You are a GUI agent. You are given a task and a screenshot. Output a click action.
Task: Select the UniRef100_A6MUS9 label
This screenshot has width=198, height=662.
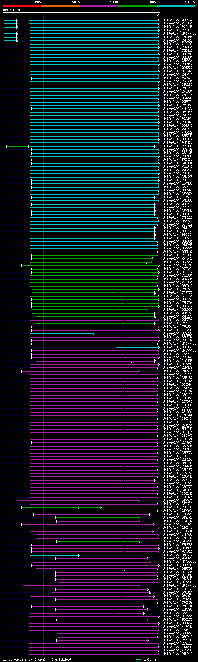[178, 347]
